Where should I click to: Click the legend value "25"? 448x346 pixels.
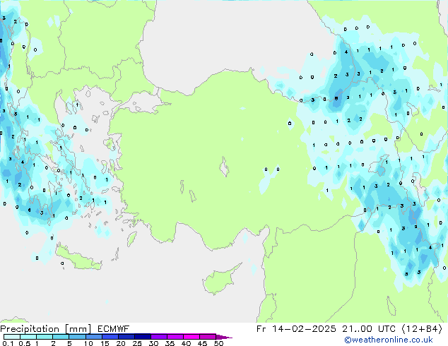[x=137, y=343]
